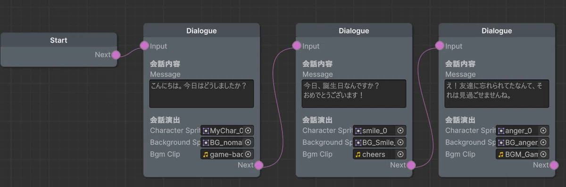Click the cheers audio clip field
Image resolution: width=566 pixels, height=187 pixels.
coord(380,154)
